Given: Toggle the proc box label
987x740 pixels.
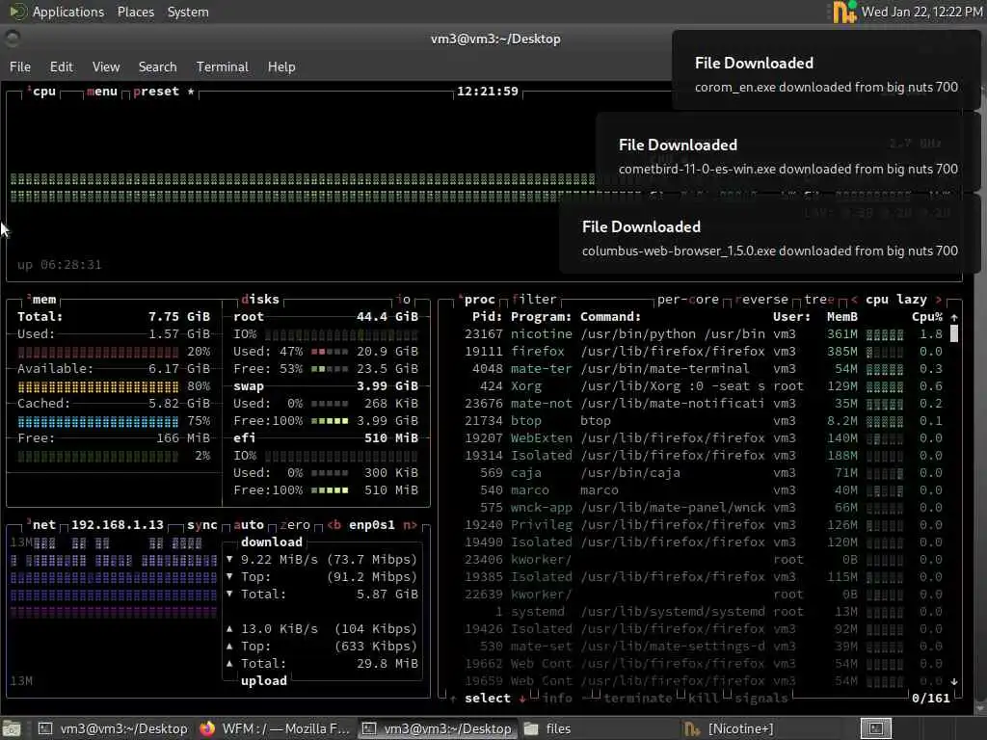Looking at the screenshot, I should [478, 300].
